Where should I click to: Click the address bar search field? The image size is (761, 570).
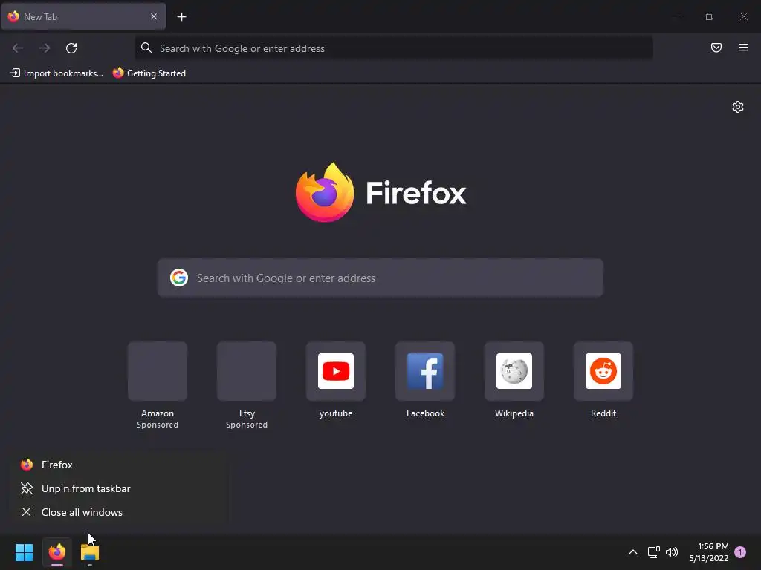pyautogui.click(x=394, y=48)
